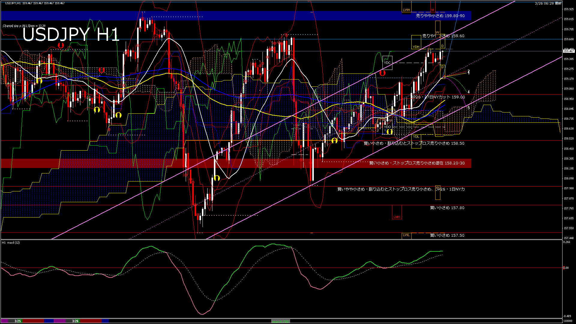Click the USDJPY,H1 symbol header text
This screenshot has width=576, height=324.
pos(13,3)
